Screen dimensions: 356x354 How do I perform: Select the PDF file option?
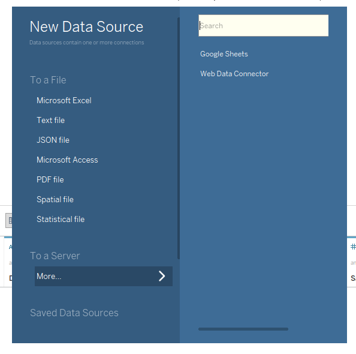click(50, 179)
